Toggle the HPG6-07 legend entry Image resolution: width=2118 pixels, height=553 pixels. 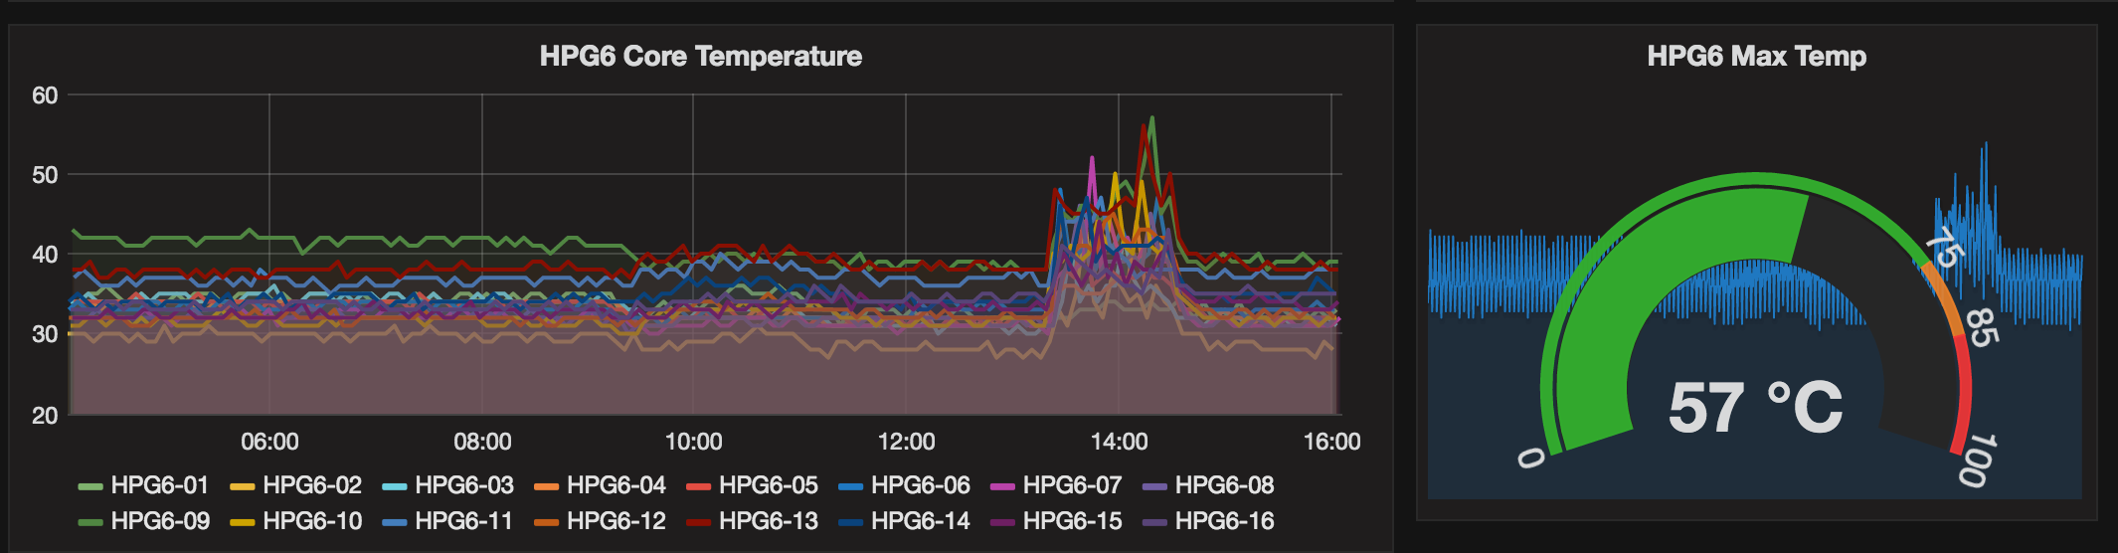pos(1057,485)
